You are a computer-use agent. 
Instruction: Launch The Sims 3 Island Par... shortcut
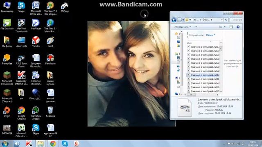[x=50, y=26]
